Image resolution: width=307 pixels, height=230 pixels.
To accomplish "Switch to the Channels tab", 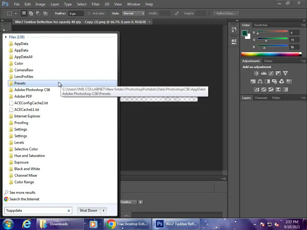I will (x=261, y=98).
